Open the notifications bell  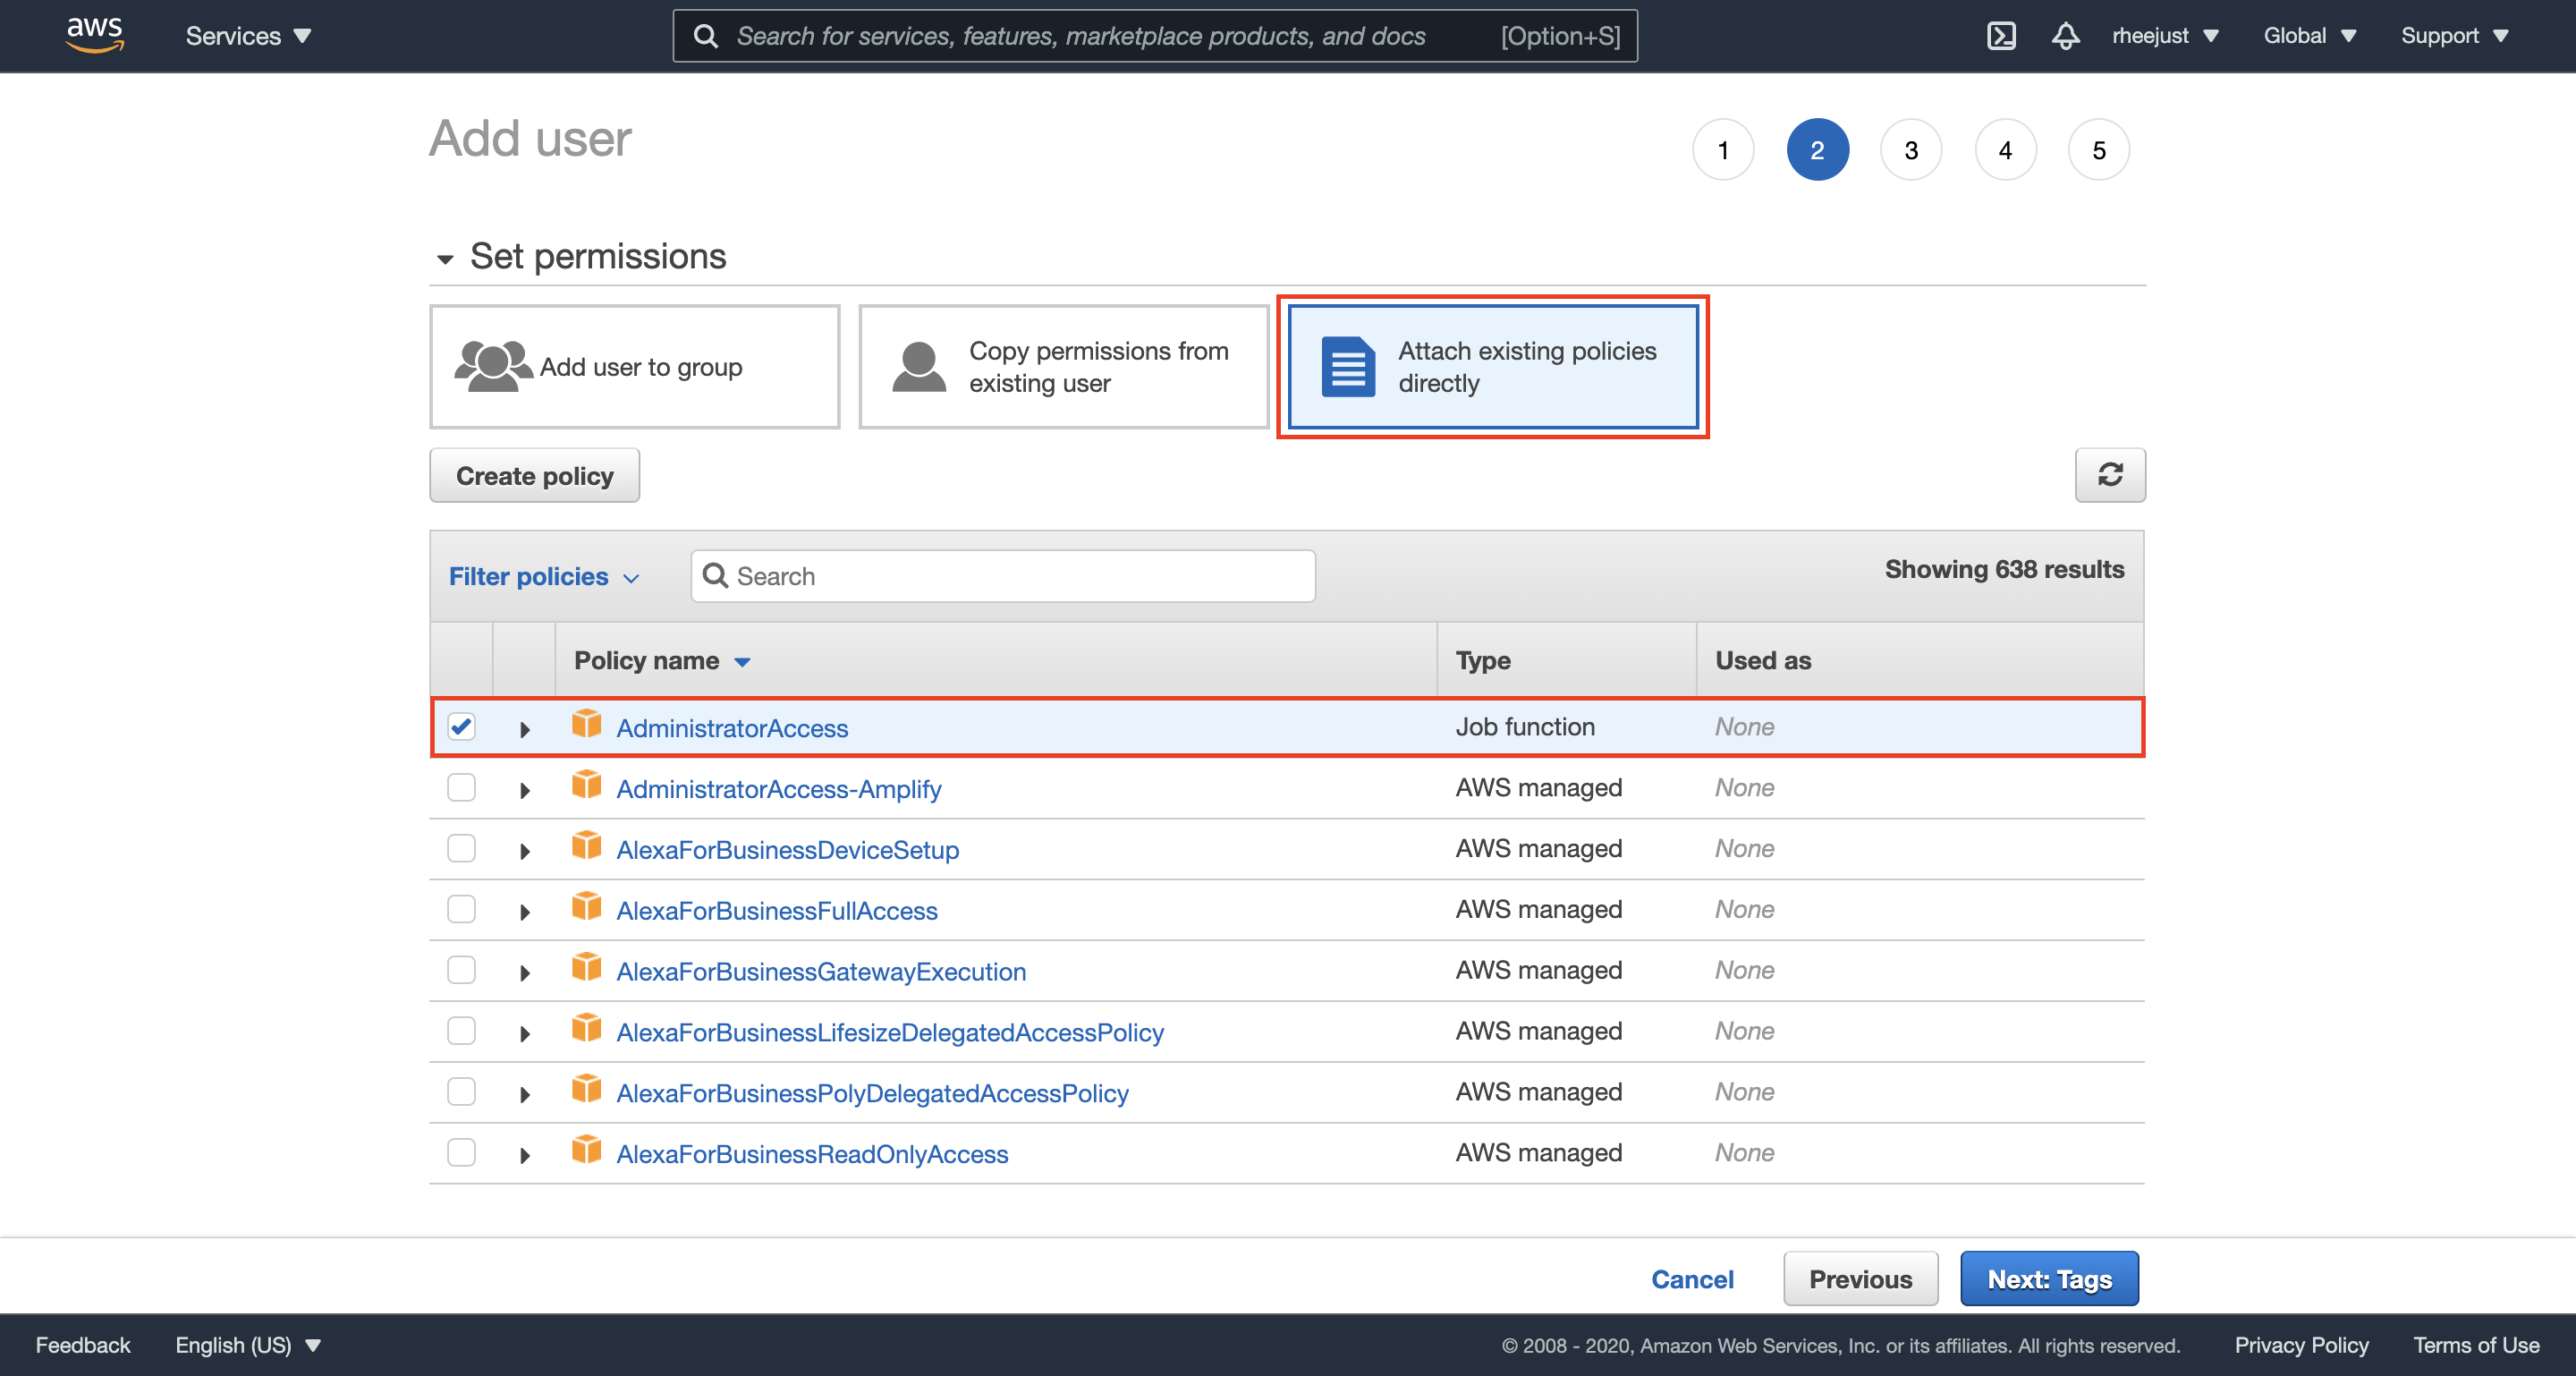(x=2064, y=35)
